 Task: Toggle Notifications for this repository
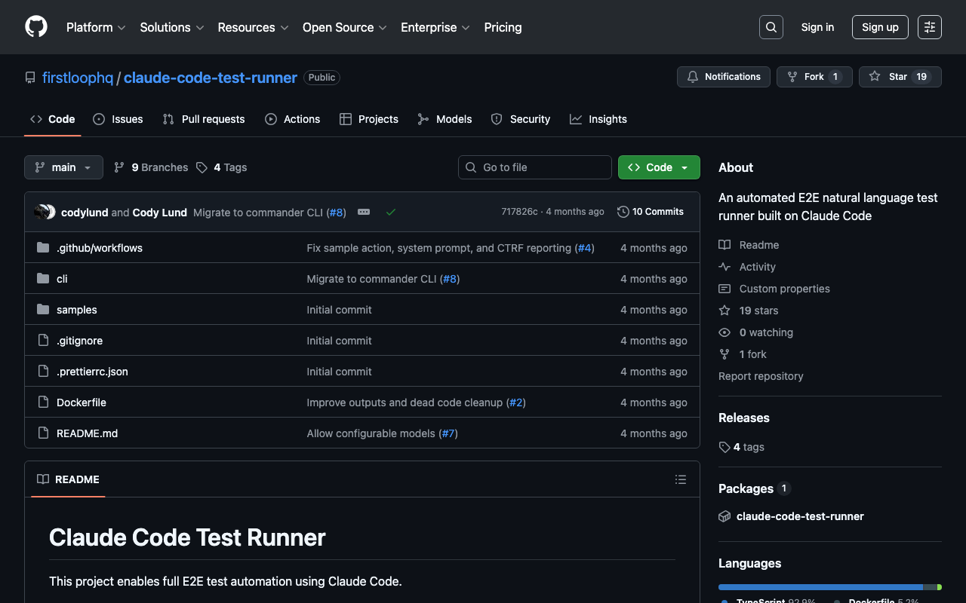pos(724,77)
